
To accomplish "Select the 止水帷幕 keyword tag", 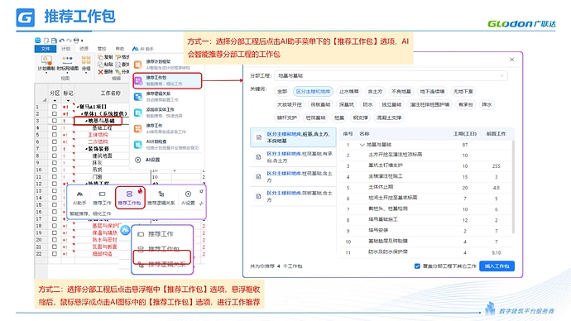I will 349,91.
